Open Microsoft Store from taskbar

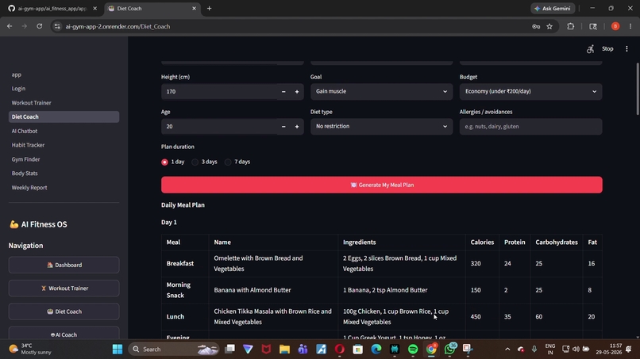[x=358, y=349]
